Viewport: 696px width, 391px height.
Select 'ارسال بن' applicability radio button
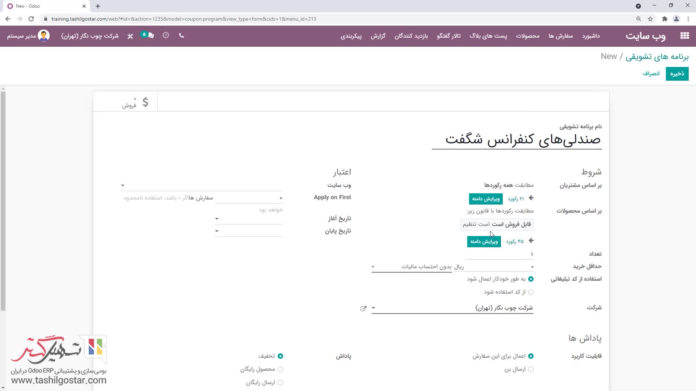coord(531,369)
